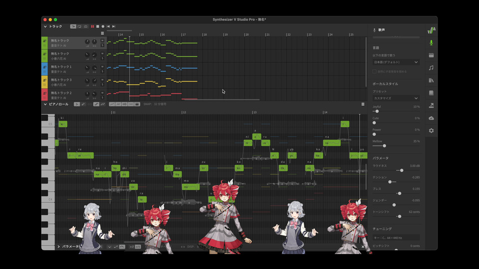Select the 'ki' note at C5
This screenshot has height=269, width=479.
coord(63,124)
